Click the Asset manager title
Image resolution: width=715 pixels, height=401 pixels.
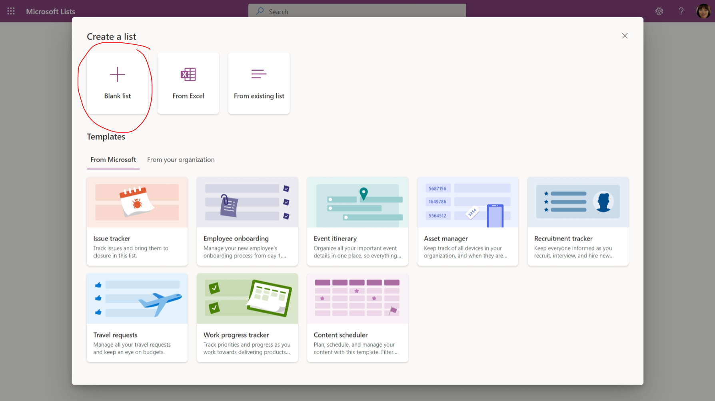click(446, 238)
